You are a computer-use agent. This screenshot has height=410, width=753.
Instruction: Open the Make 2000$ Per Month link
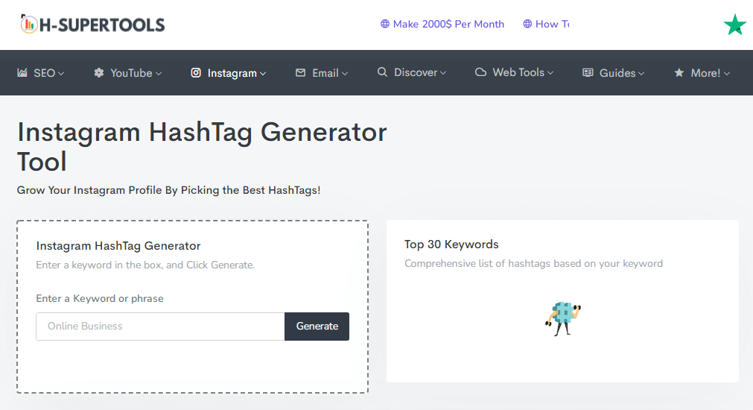(x=448, y=24)
